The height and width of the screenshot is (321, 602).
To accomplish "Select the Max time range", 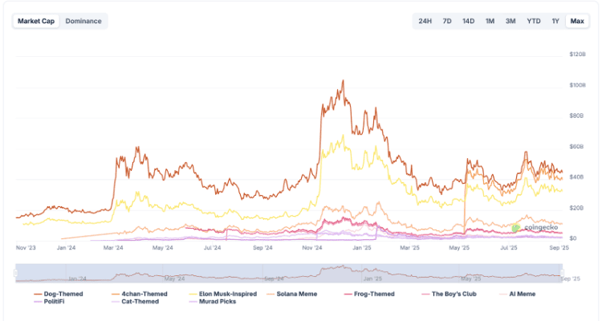I will [x=576, y=21].
